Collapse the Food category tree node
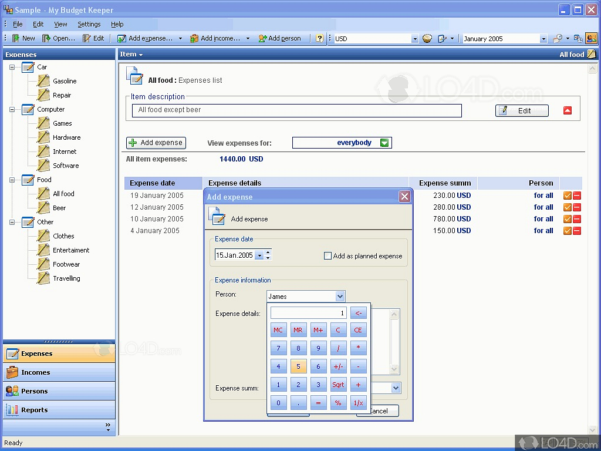This screenshot has width=601, height=451. click(x=12, y=180)
